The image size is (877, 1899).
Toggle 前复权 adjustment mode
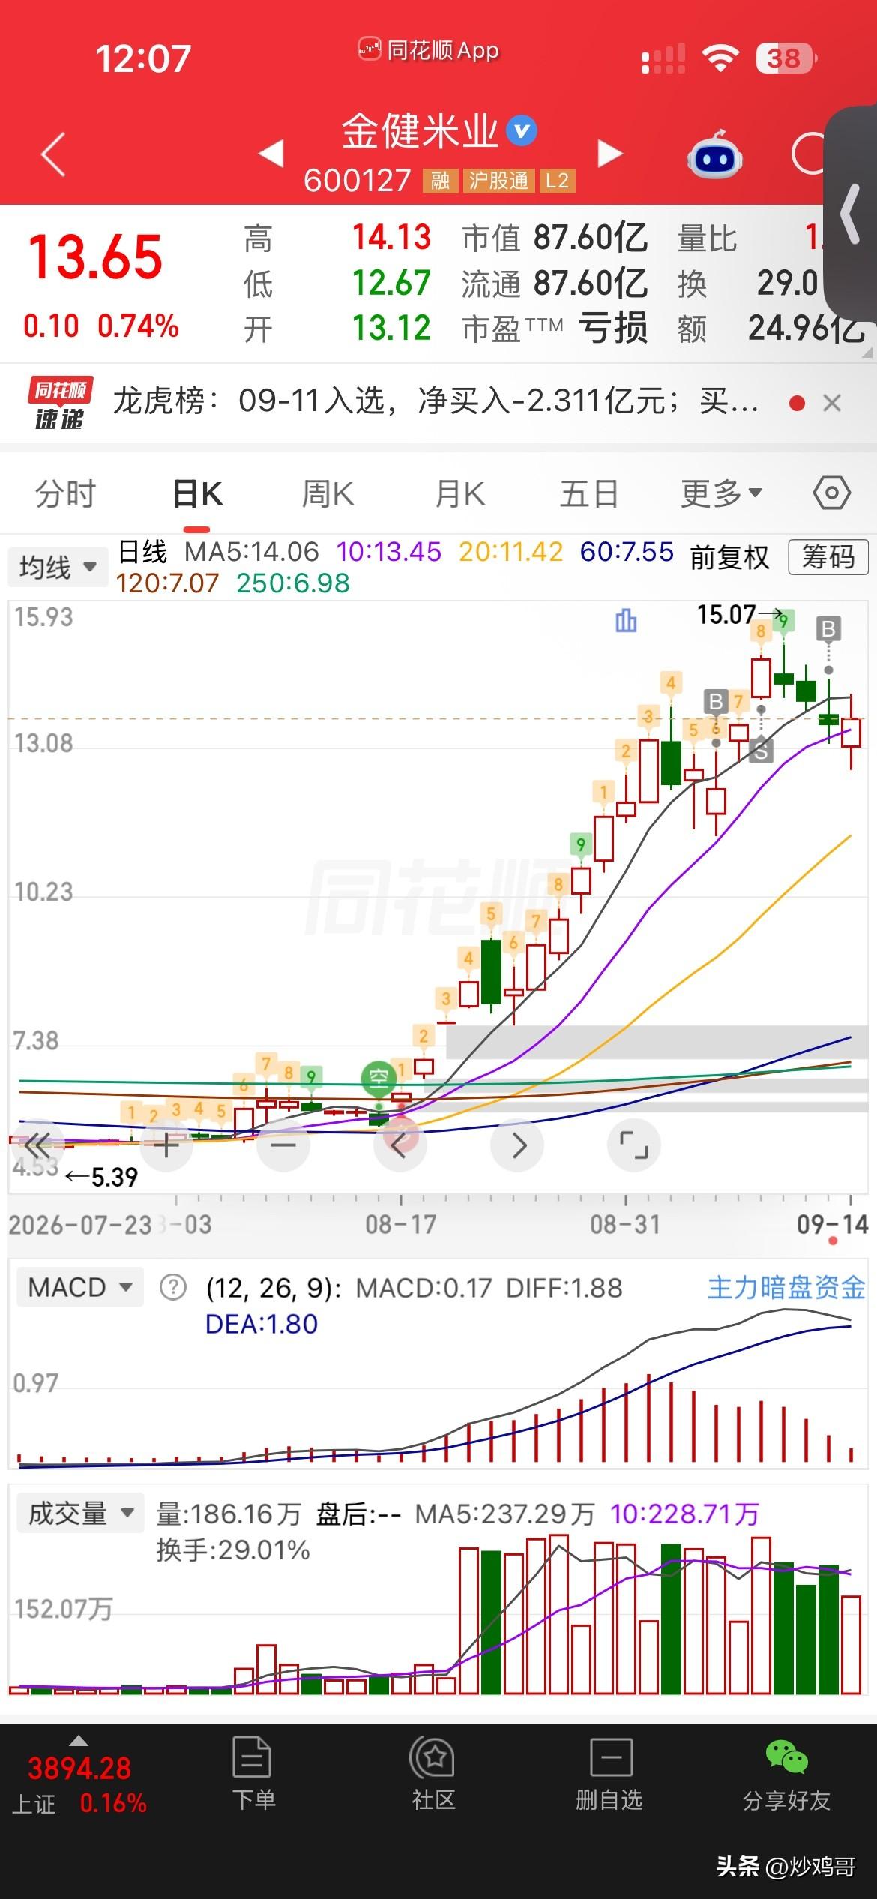point(729,557)
